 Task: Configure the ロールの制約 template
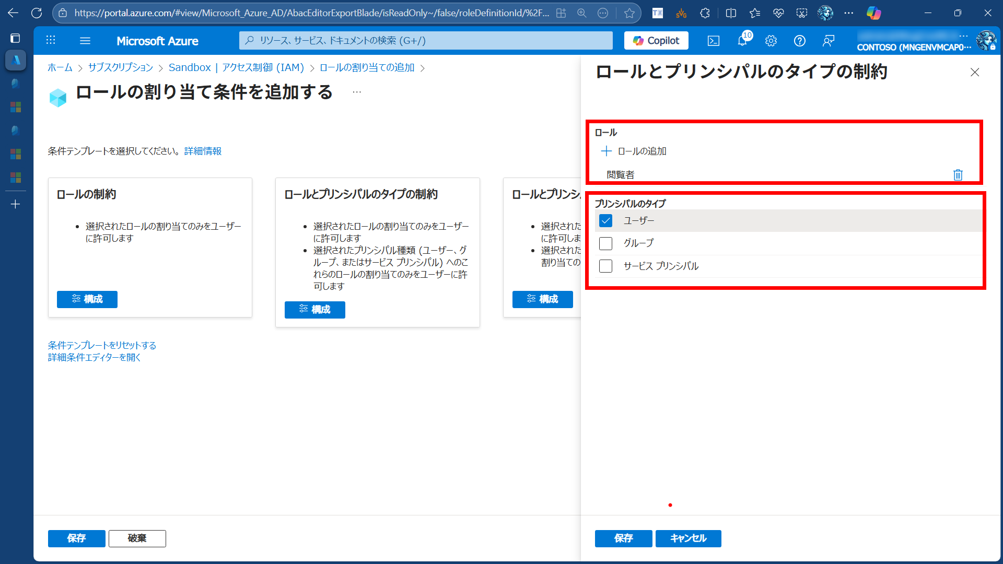[x=87, y=299]
